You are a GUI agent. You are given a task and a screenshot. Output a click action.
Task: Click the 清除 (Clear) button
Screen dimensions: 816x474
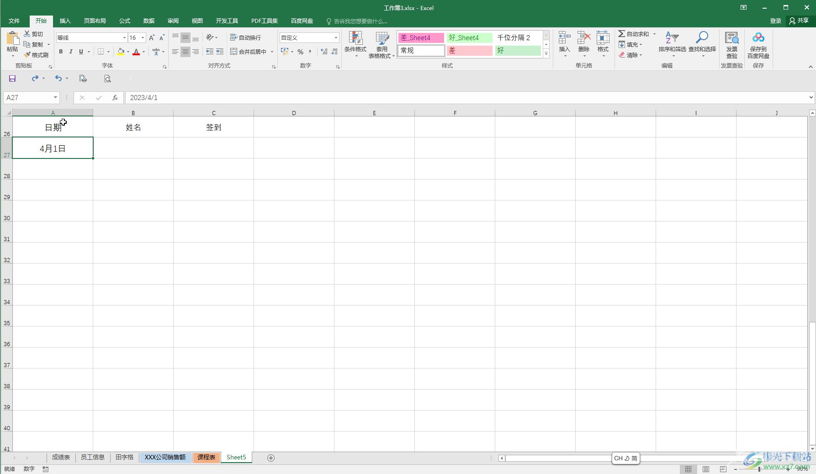click(631, 55)
